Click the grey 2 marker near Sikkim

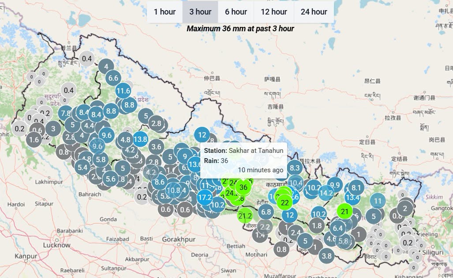(x=405, y=208)
